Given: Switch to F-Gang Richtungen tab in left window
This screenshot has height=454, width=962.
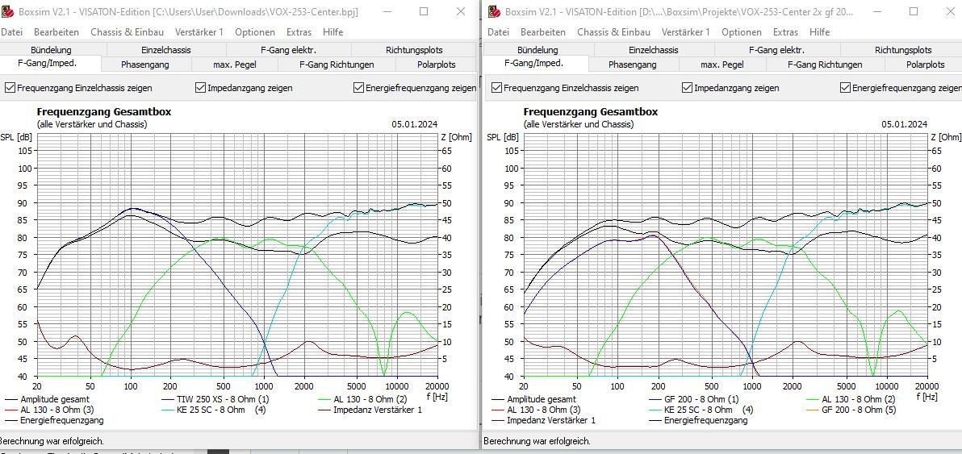Looking at the screenshot, I should click(x=337, y=64).
